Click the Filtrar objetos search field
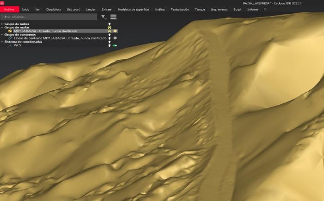The width and height of the screenshot is (324, 201). [49, 17]
